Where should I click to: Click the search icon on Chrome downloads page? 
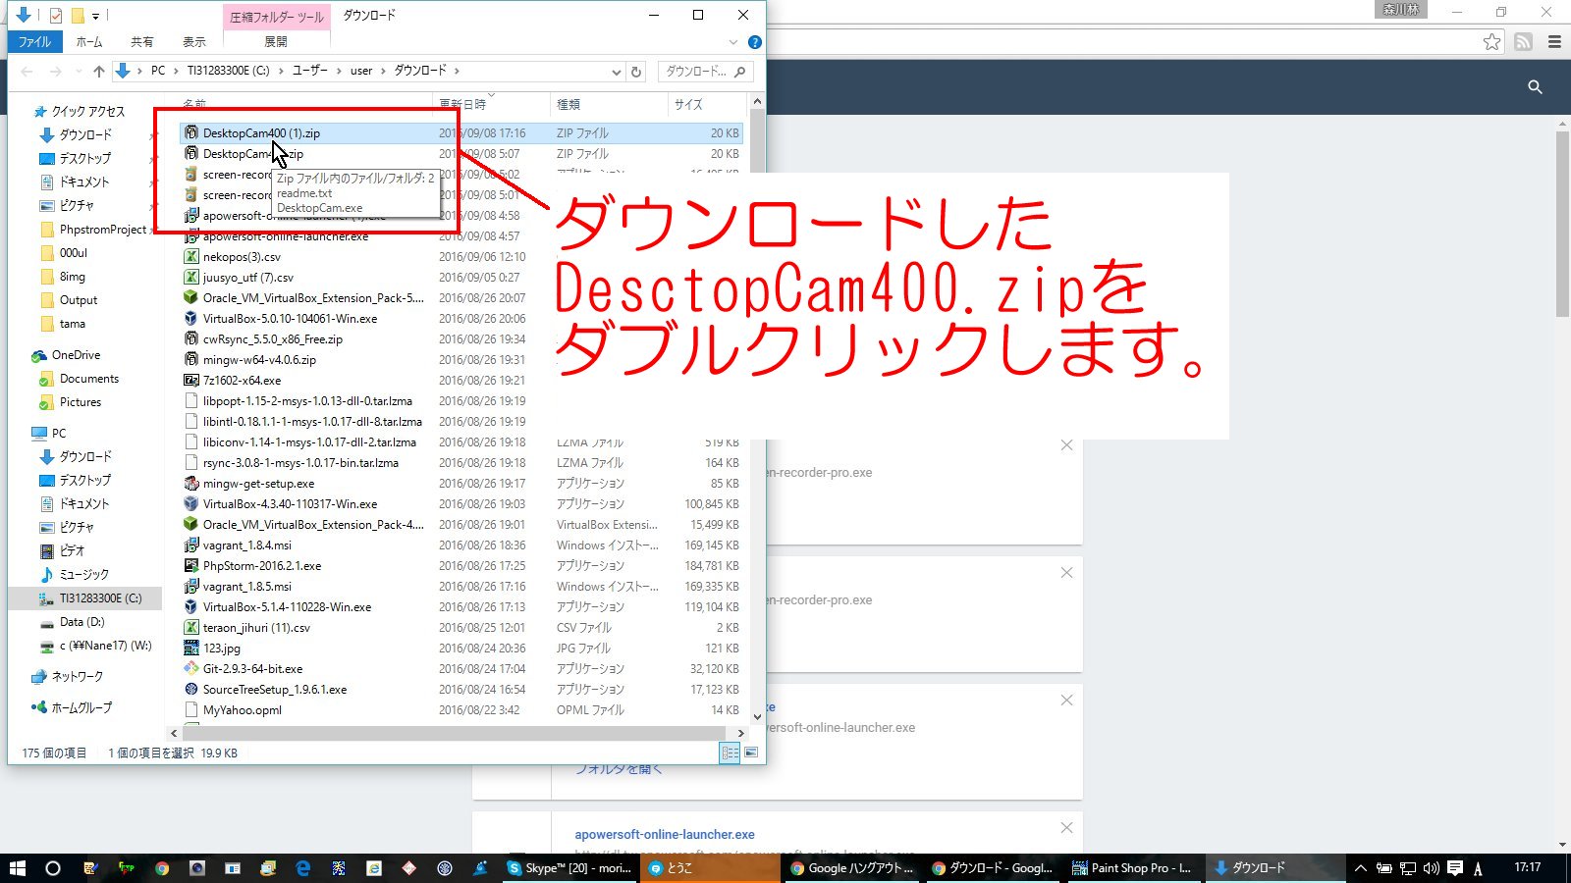1535,87
